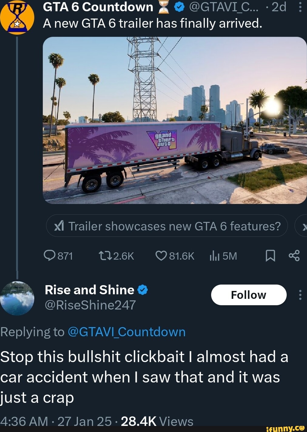Open the 28.4K Views count
This screenshot has height=432, width=307.
157,421
